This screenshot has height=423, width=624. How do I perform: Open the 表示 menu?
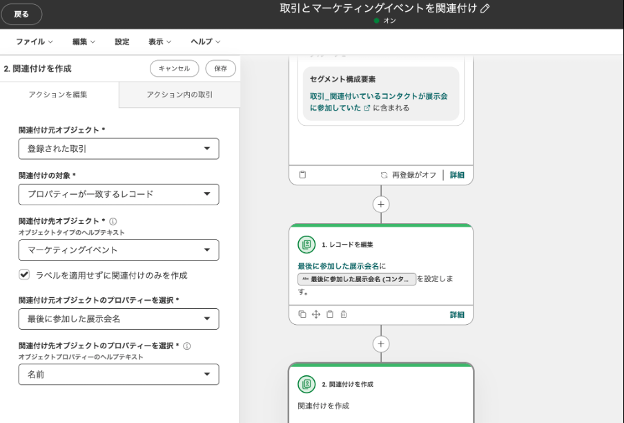pos(159,41)
